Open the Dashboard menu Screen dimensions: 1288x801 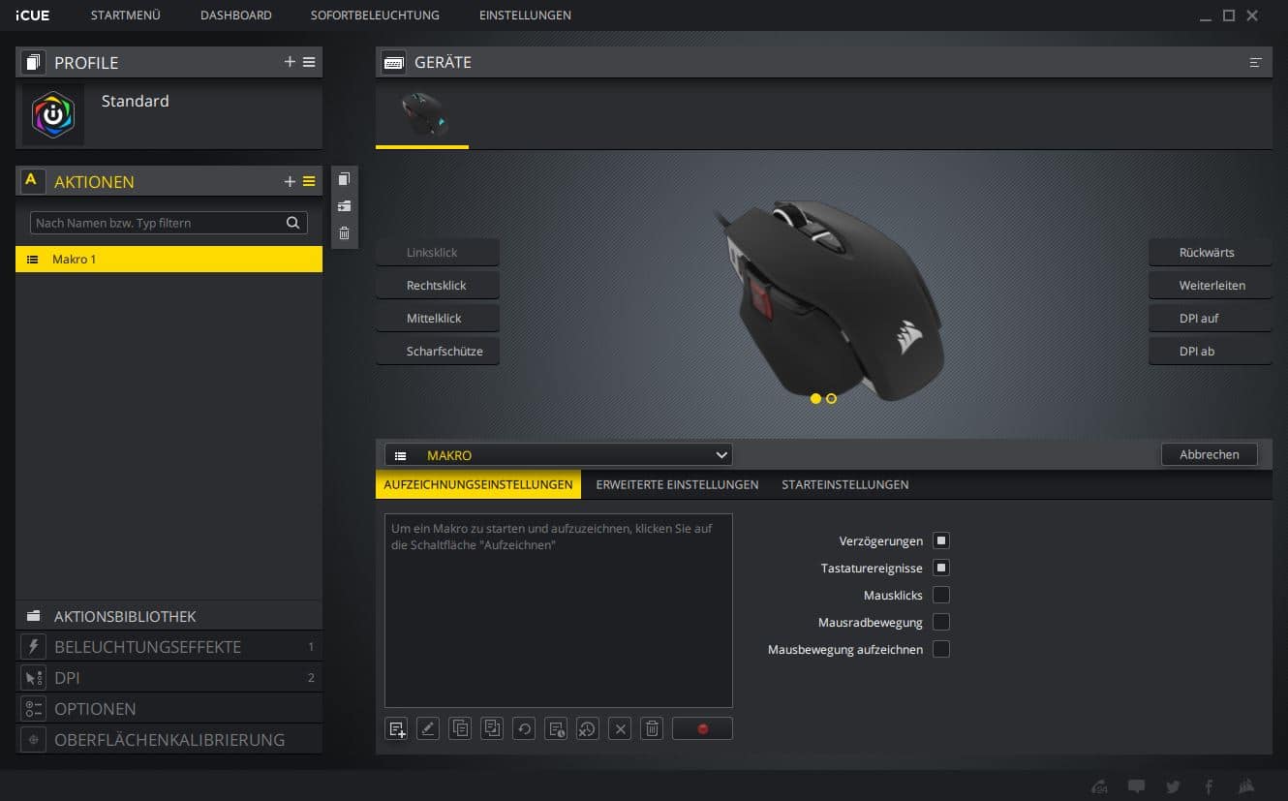pos(235,15)
